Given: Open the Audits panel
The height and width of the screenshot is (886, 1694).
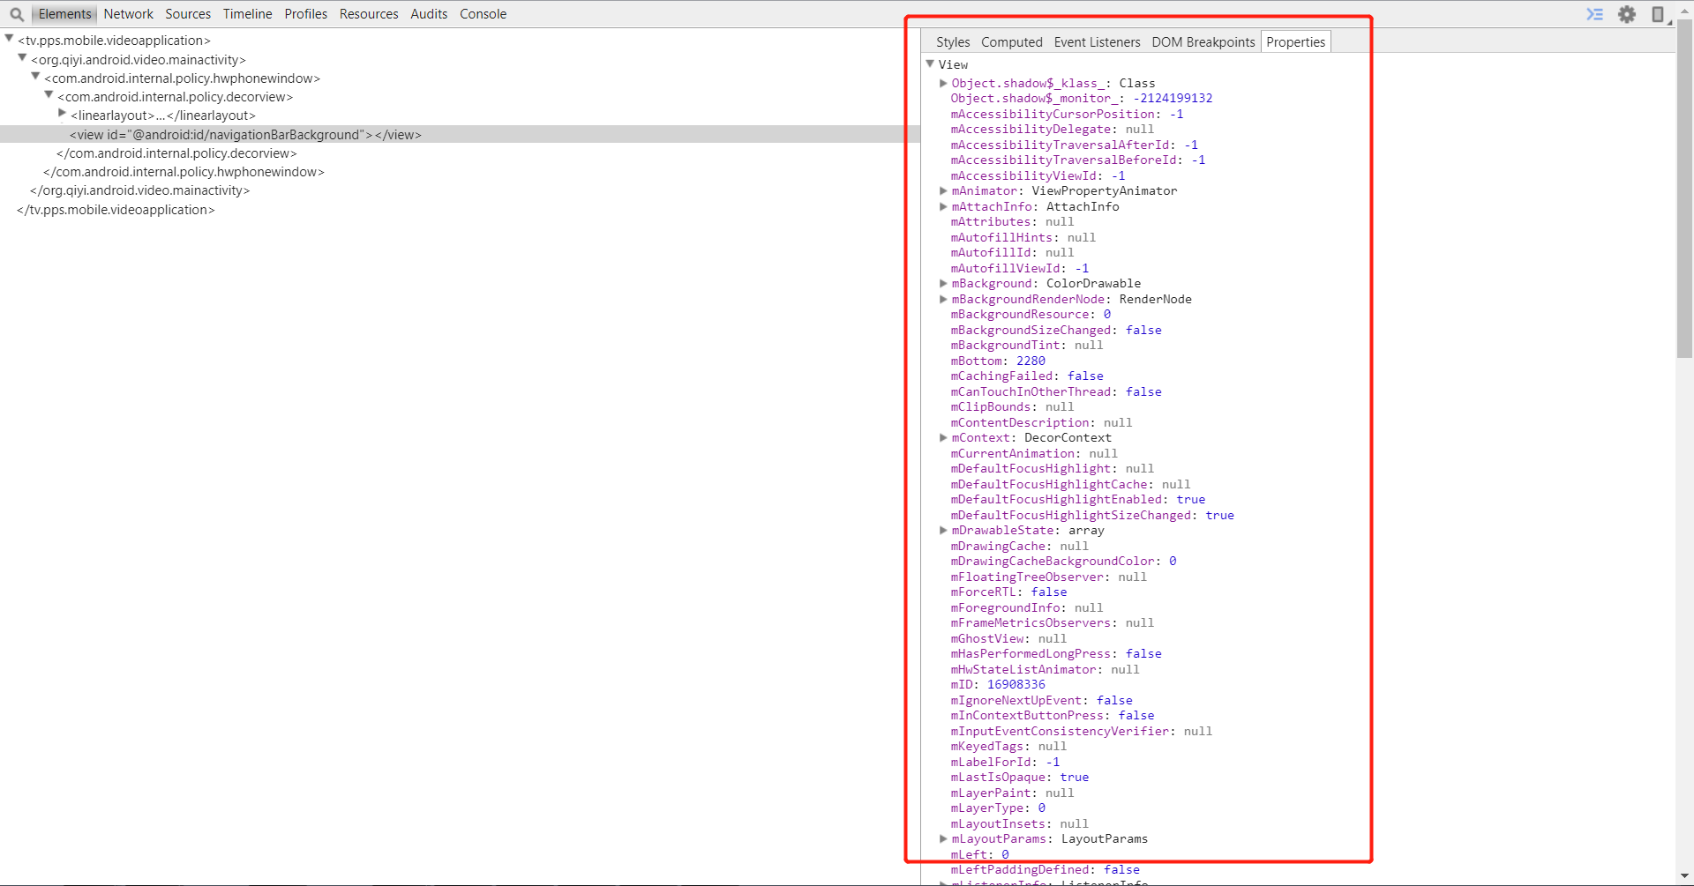Looking at the screenshot, I should tap(429, 14).
